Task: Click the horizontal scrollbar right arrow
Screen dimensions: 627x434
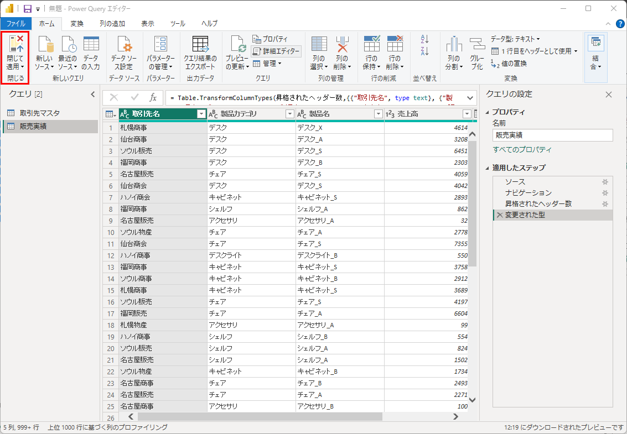Action: (455, 416)
